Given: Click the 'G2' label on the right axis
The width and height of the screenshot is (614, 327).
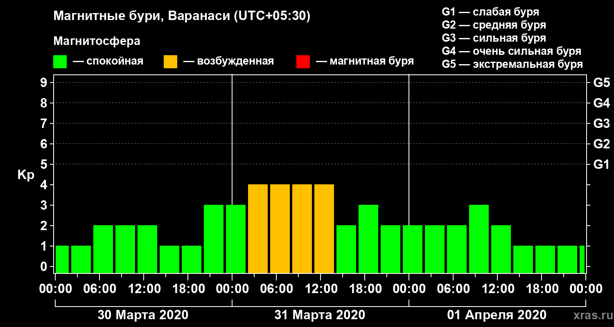Looking at the screenshot, I should [601, 144].
